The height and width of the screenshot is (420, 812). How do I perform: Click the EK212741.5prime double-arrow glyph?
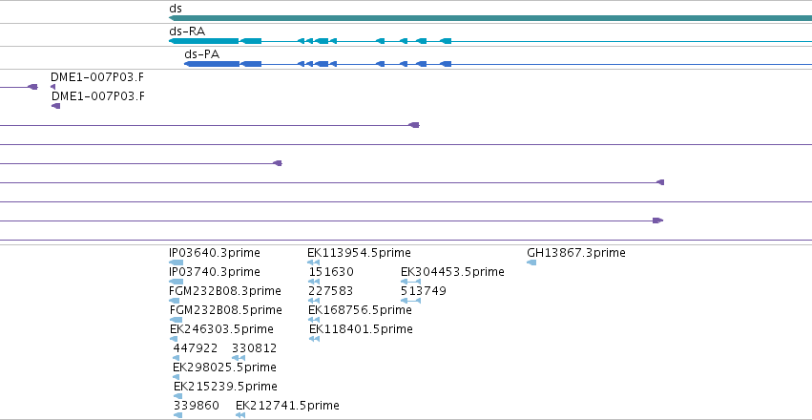240,415
